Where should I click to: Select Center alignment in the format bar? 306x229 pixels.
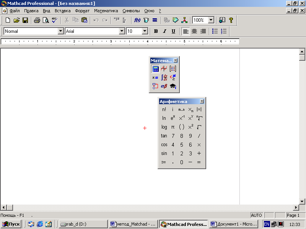pyautogui.click(x=194, y=31)
